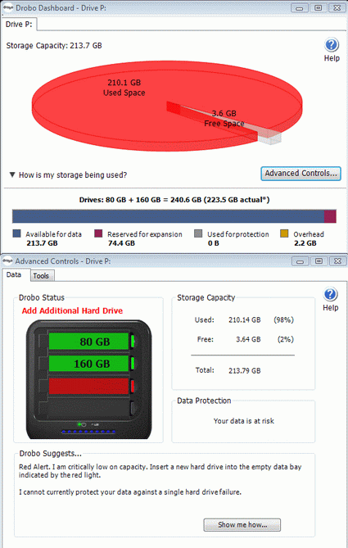Click the Drobo logo in Advanced Controls title bar
The image size is (348, 548).
[7, 261]
